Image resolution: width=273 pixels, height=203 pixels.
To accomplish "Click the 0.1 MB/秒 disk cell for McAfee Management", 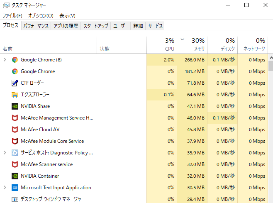I will 222,118.
